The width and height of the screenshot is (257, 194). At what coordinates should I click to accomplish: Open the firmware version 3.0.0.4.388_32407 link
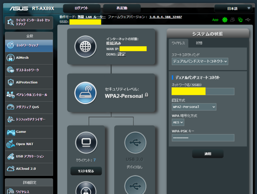click(x=166, y=17)
